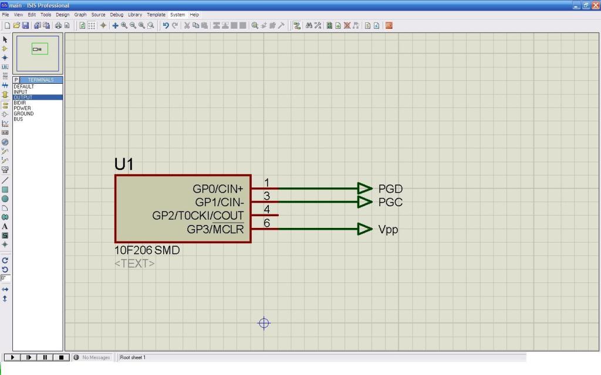Click the Cut scissors icon

tap(187, 26)
